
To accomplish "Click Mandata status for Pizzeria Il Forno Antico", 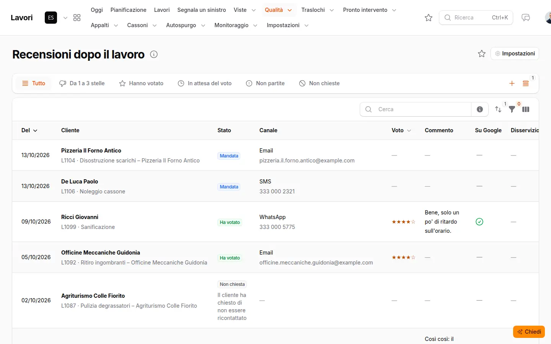I will click(229, 156).
